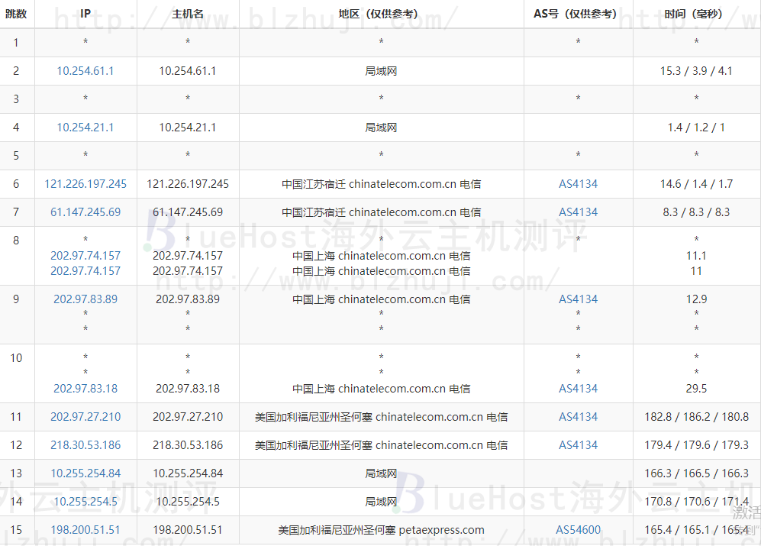Select hostname cell 198.200.51.51

click(188, 529)
